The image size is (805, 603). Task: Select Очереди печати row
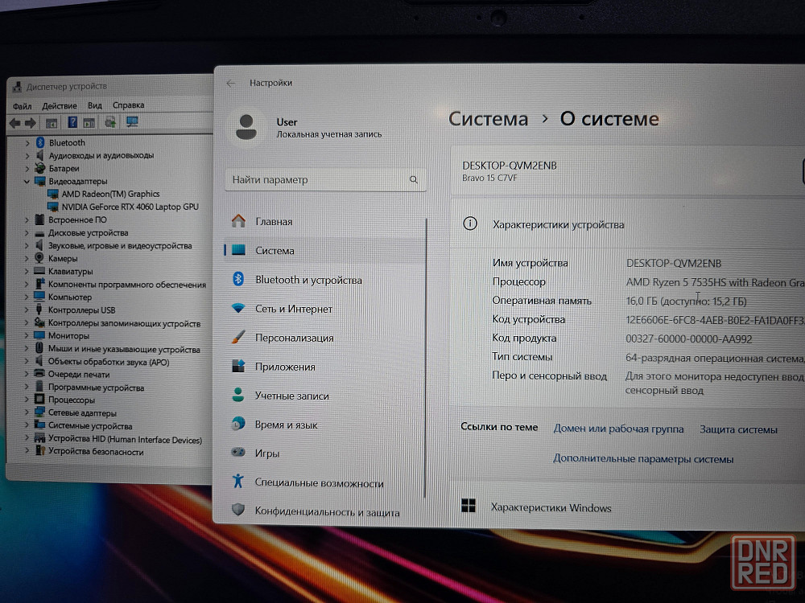(79, 375)
